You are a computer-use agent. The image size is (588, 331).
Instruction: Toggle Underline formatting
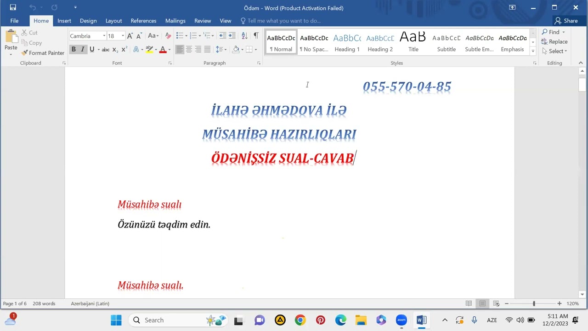pos(92,50)
